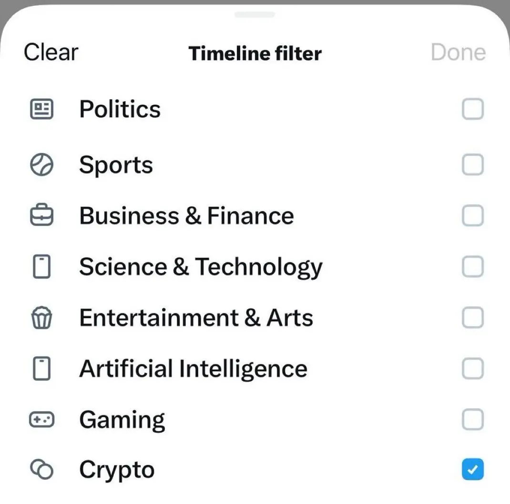Enable the Gaming filter checkbox
Viewport: 510px width, 504px height.
pos(473,420)
